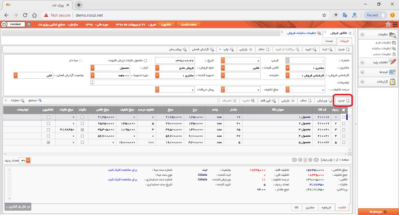Click the summary panel's vertical scrollbar
The width and height of the screenshot is (399, 215).
coord(9,184)
